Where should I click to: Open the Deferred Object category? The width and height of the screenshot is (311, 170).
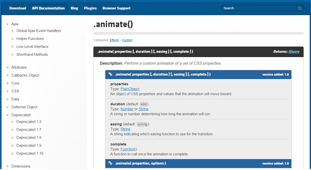[x=24, y=107]
